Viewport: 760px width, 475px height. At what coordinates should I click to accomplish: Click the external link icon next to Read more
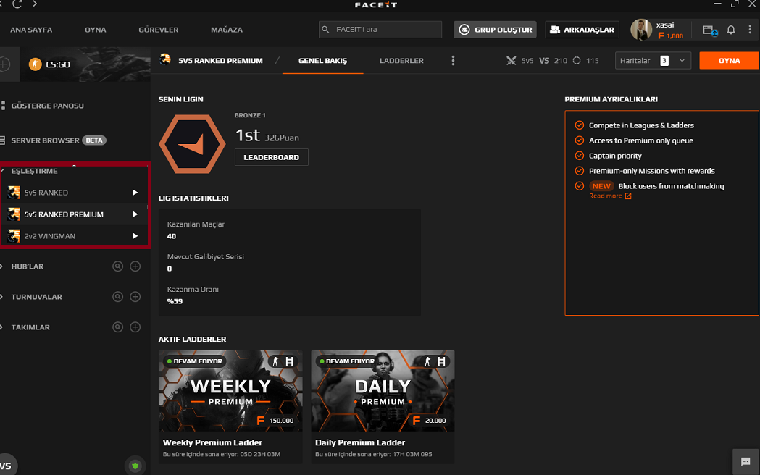pyautogui.click(x=628, y=196)
